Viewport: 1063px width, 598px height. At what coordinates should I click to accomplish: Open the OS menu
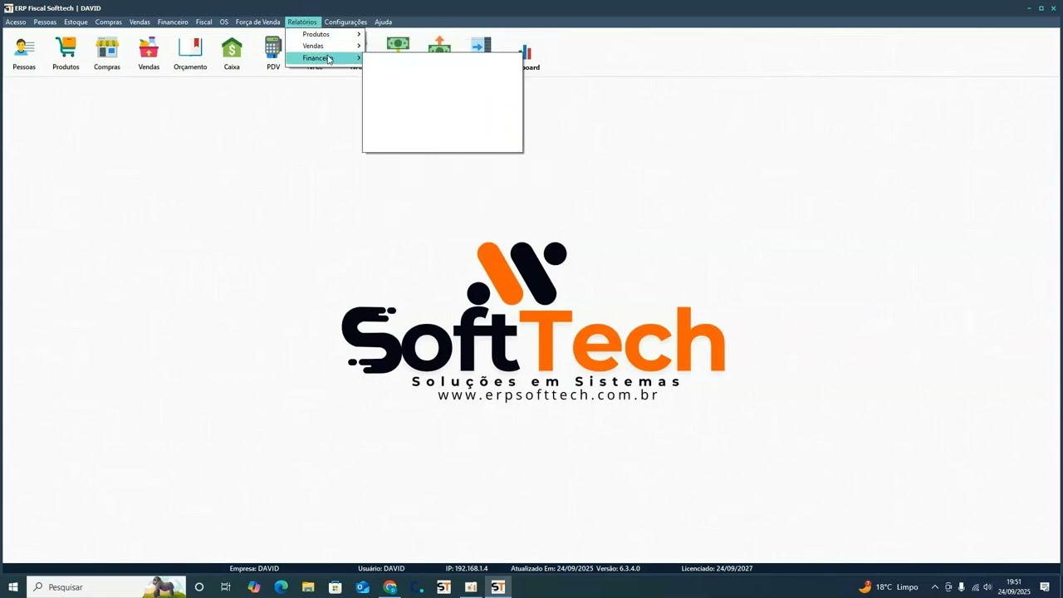[224, 22]
